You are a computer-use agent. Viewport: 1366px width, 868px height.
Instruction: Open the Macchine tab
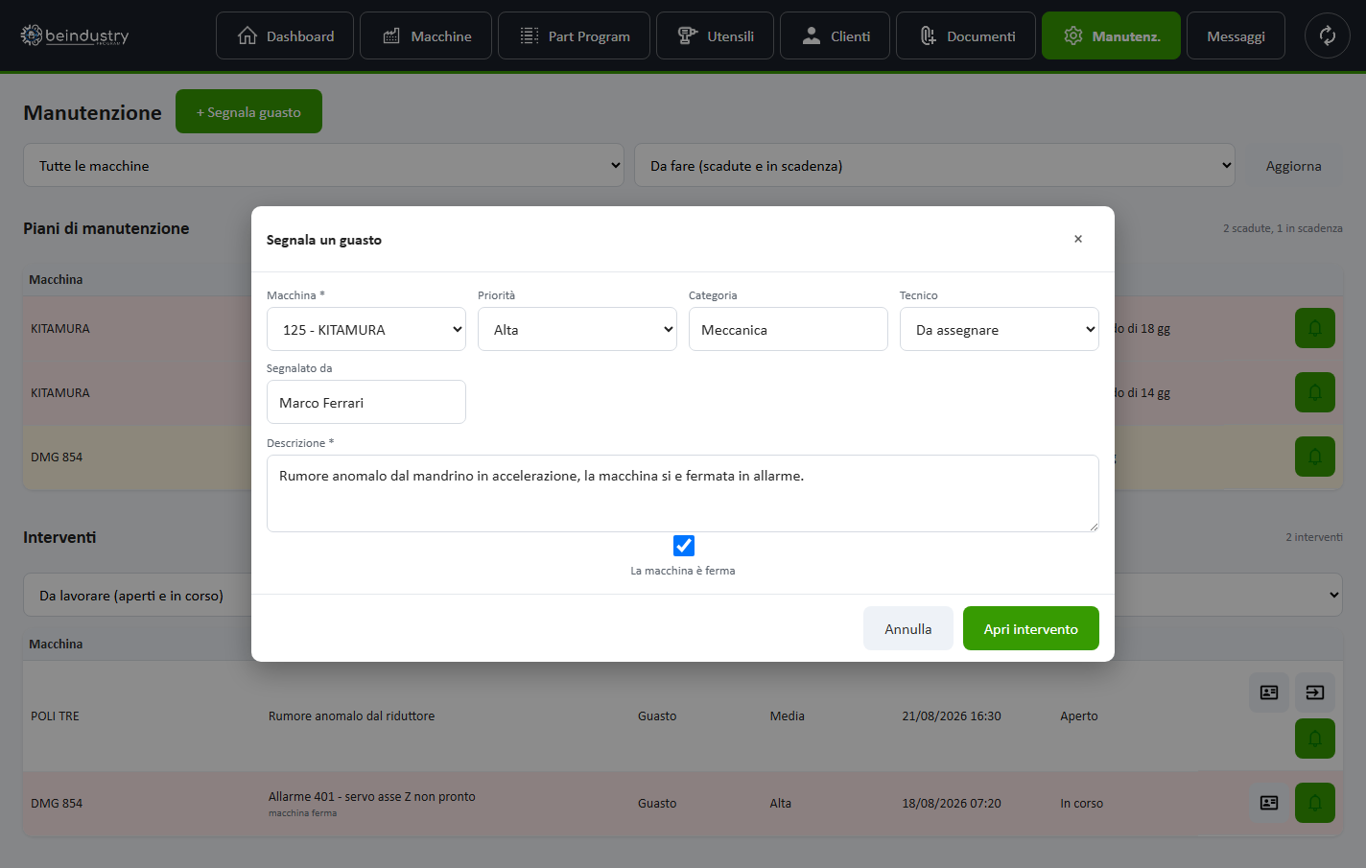tap(426, 35)
